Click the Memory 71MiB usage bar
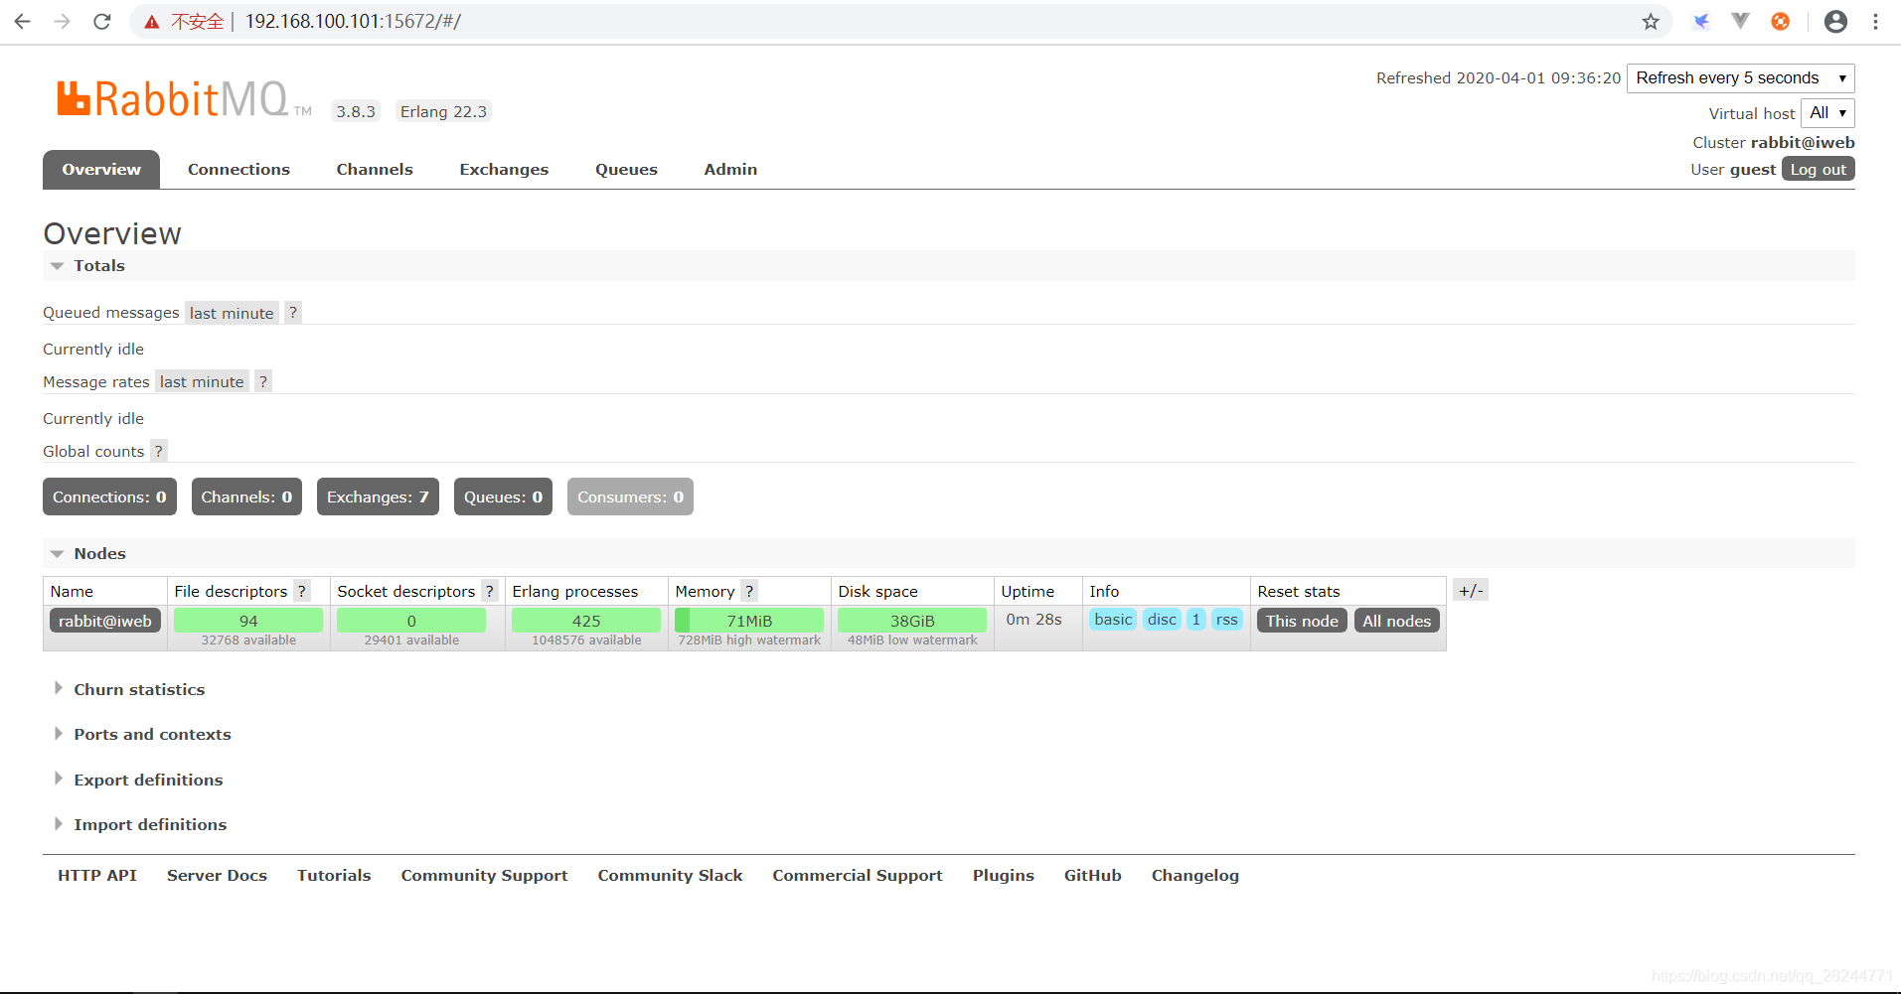This screenshot has width=1901, height=994. pos(749,621)
